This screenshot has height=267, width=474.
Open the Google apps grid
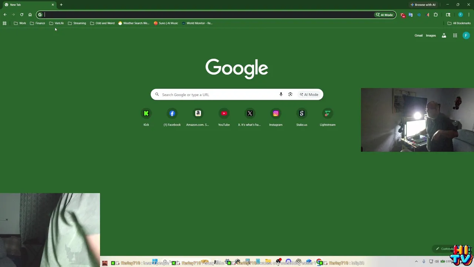point(455,36)
